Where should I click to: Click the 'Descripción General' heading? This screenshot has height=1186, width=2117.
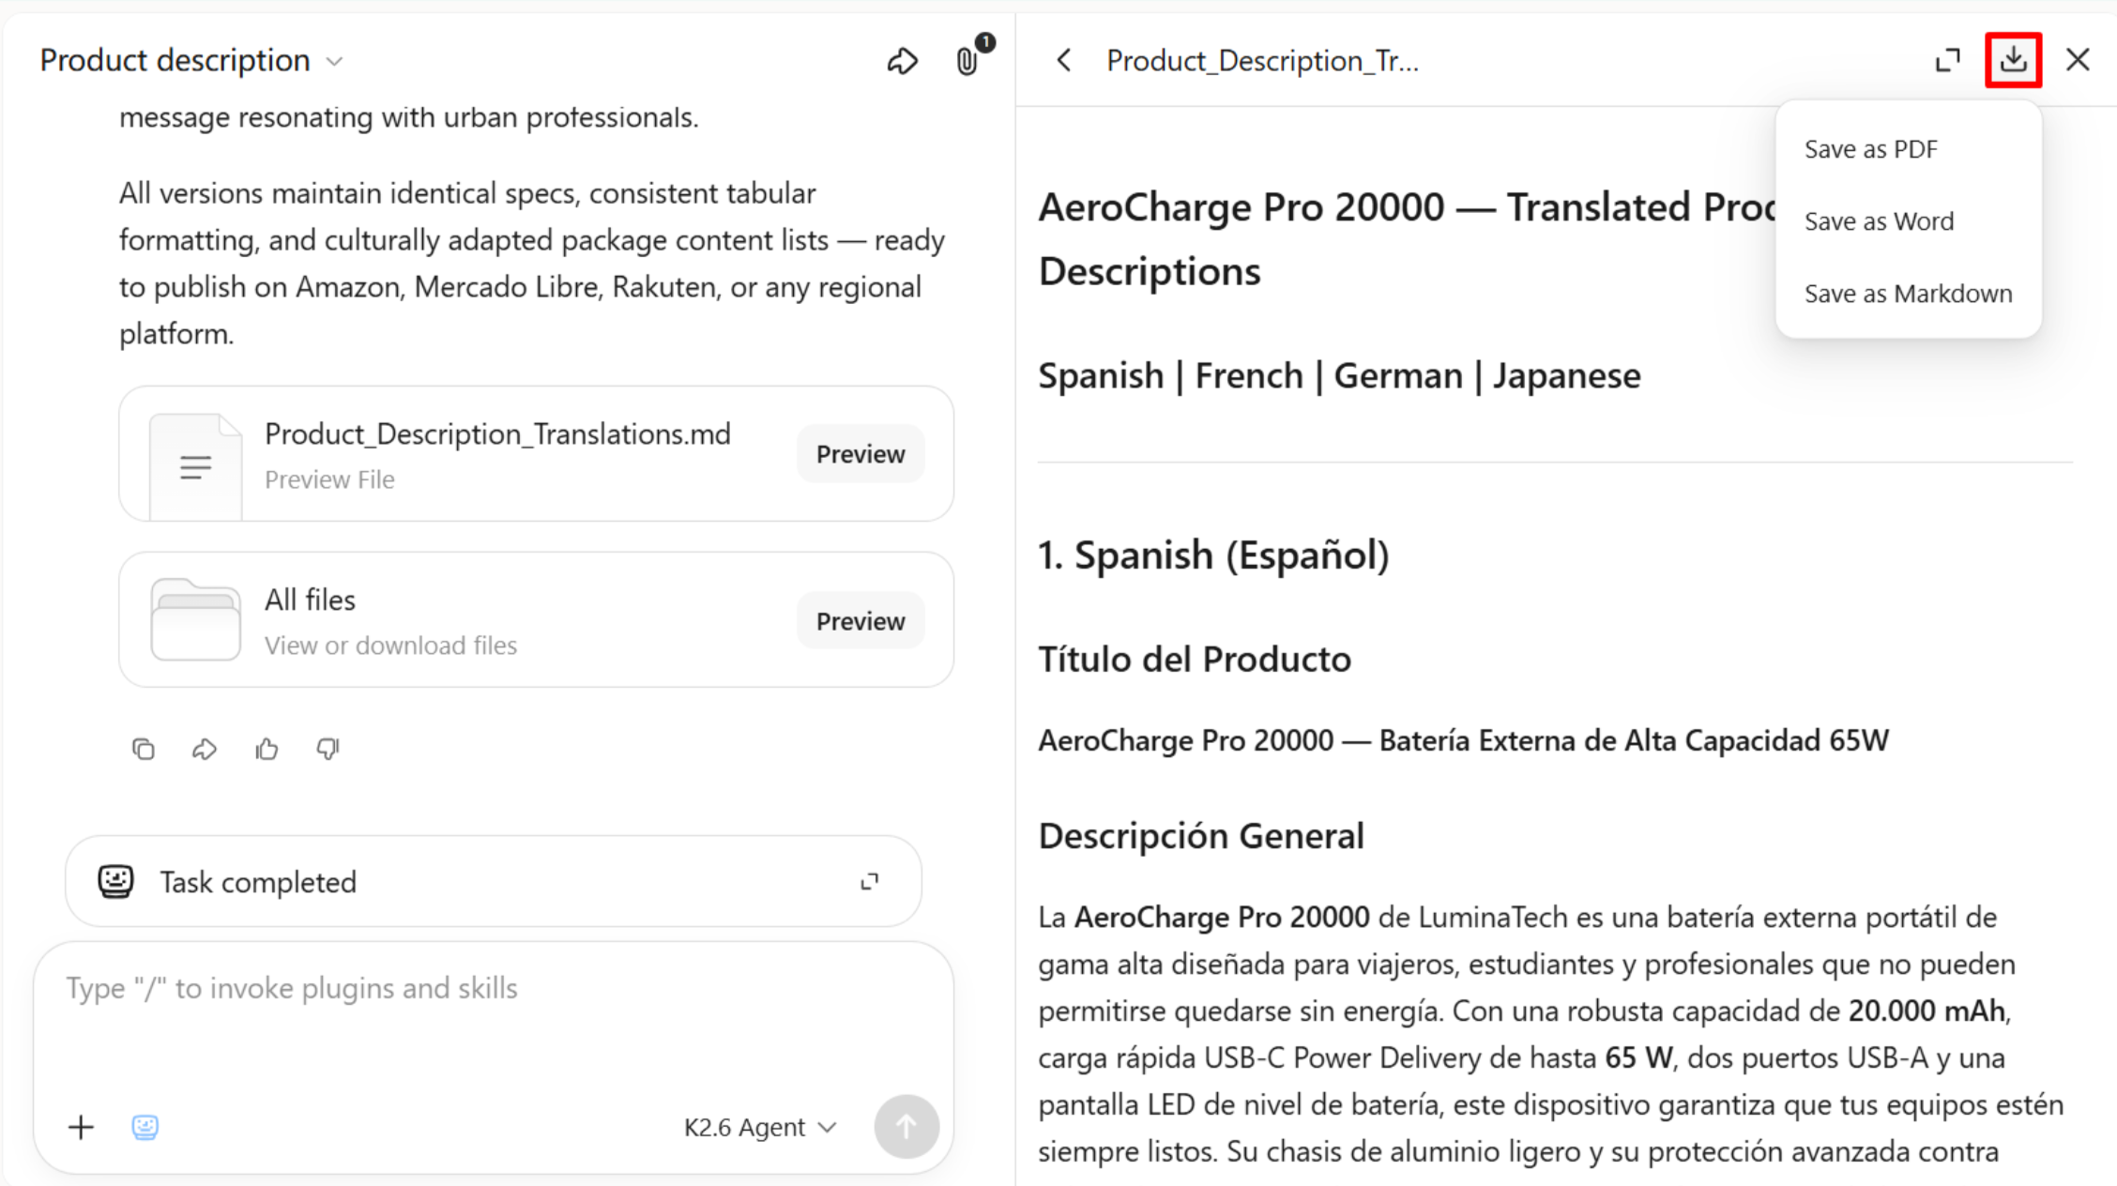coord(1201,836)
